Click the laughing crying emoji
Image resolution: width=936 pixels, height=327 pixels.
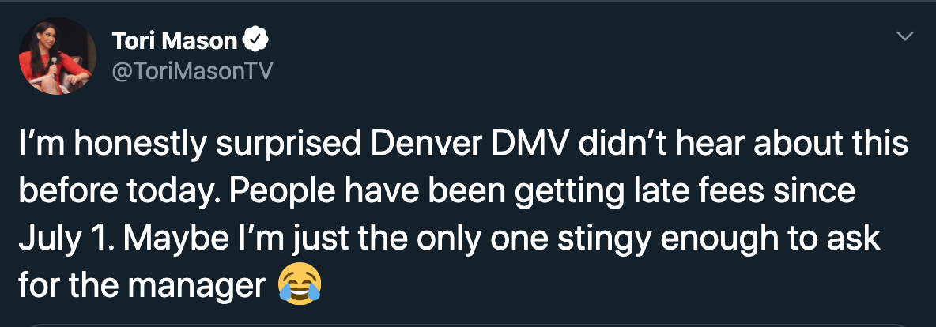[299, 285]
